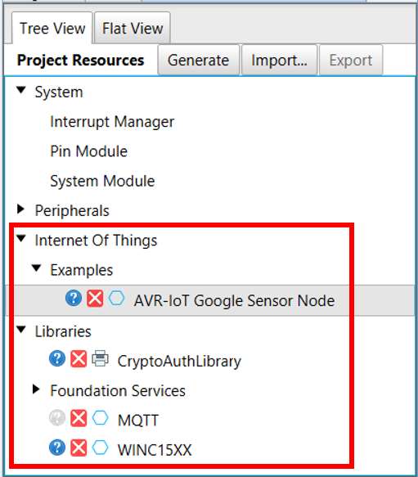Switch to the Flat View tab
Image resolution: width=418 pixels, height=477 pixels.
[133, 29]
